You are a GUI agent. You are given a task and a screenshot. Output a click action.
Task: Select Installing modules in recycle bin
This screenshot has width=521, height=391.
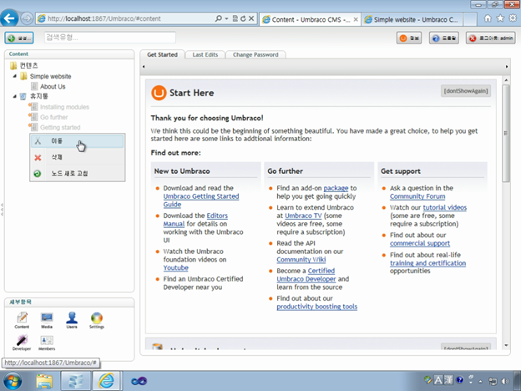(64, 107)
